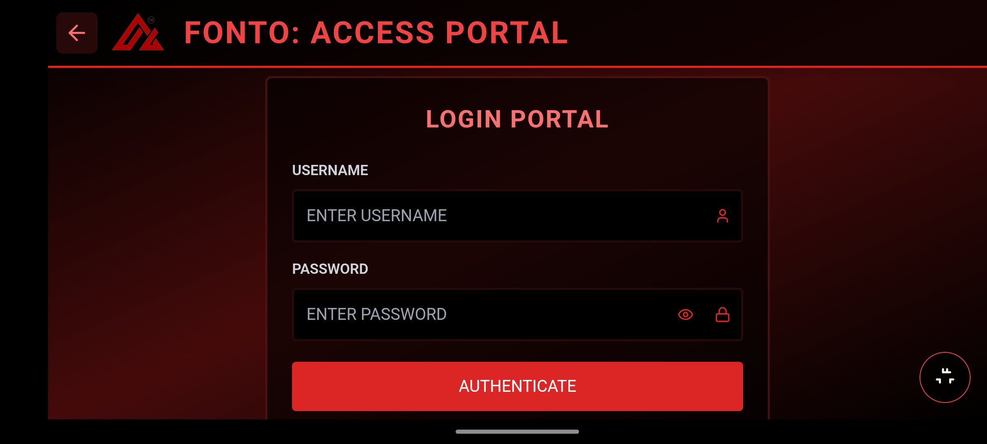Tap the home indicator bar at bottom
Viewport: 987px width, 444px height.
coord(517,432)
